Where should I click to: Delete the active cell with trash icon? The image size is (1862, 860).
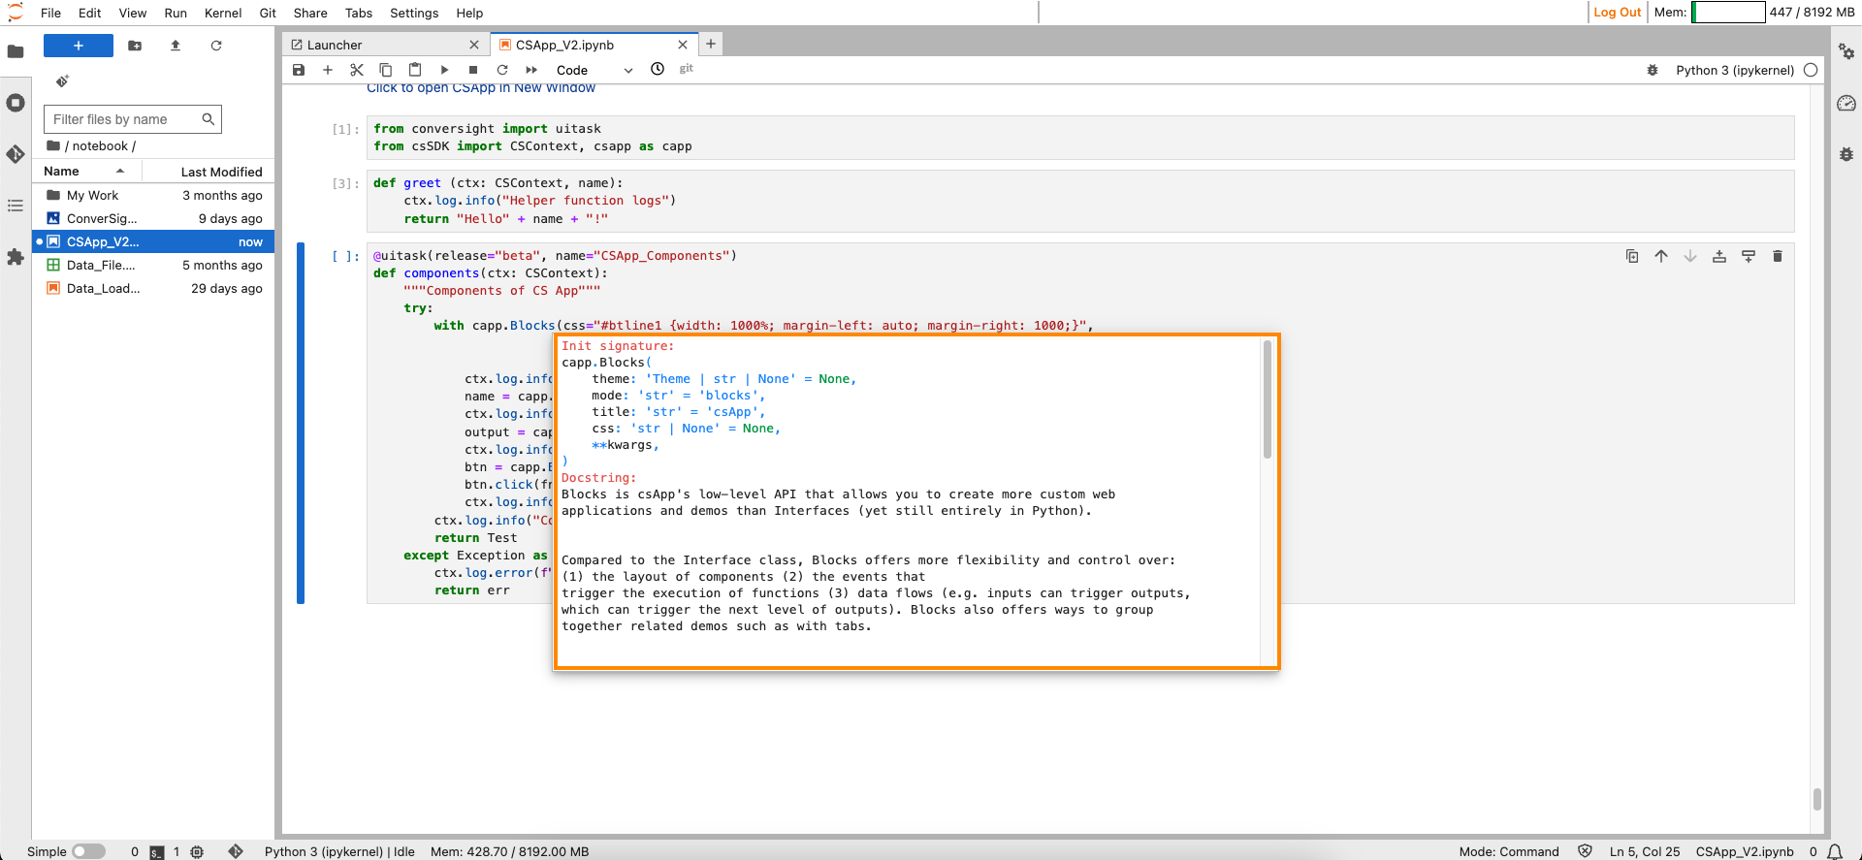point(1778,256)
